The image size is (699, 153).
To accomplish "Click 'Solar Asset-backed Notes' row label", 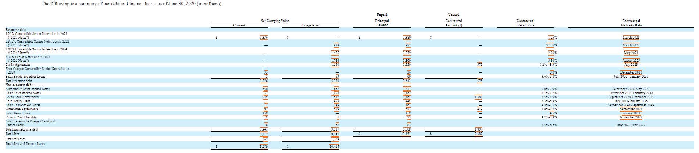I will pyautogui.click(x=23, y=93).
